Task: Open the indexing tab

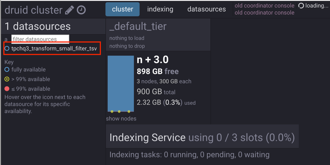Action: tap(160, 9)
